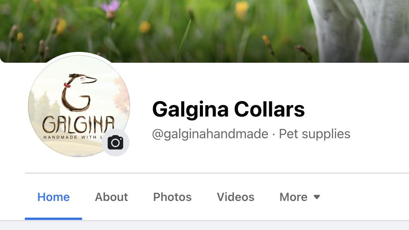
Task: Click the purple flower in cover photo
Action: (111, 7)
